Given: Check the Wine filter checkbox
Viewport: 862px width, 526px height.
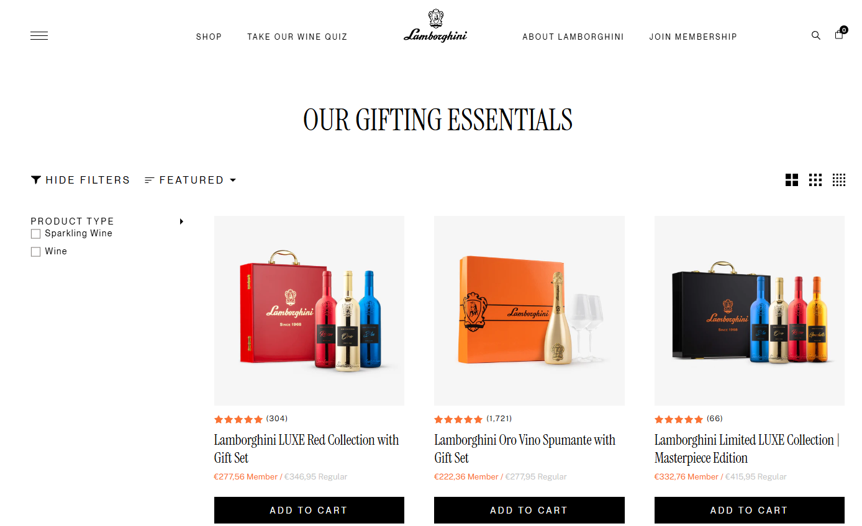Looking at the screenshot, I should click(x=36, y=252).
